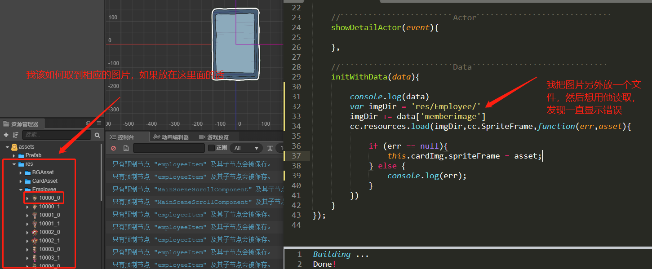Open the console log file icon
Viewport: 652px width, 269px height.
(x=126, y=148)
